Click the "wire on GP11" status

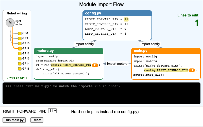point(17,78)
